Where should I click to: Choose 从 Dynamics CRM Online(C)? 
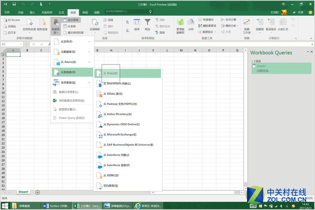[128, 124]
